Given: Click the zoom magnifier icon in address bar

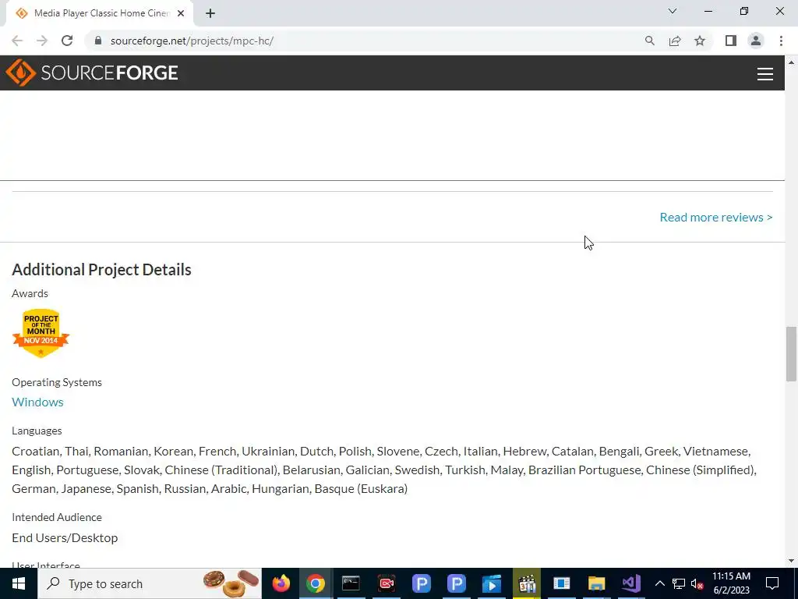Looking at the screenshot, I should (x=650, y=41).
